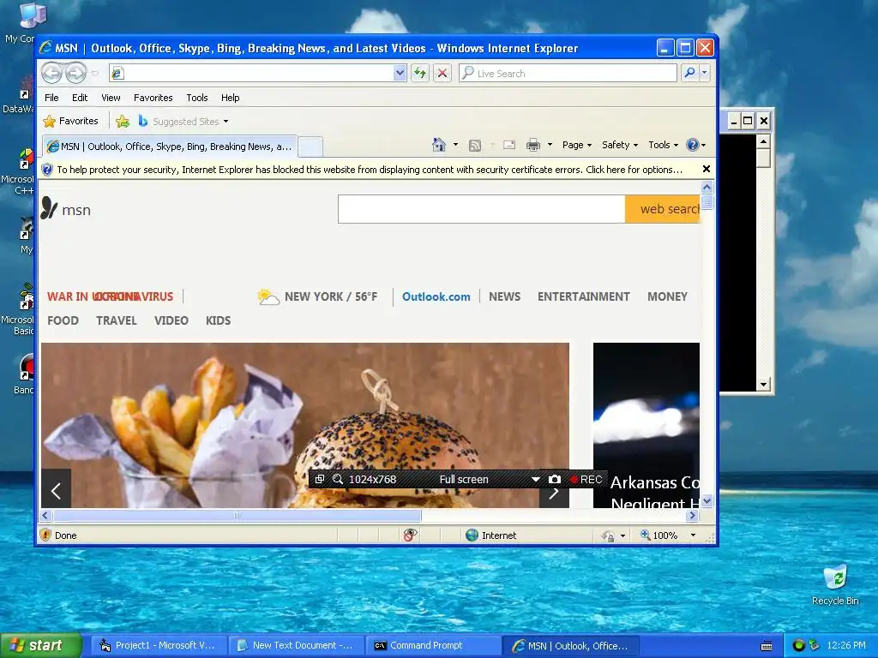Image resolution: width=878 pixels, height=658 pixels.
Task: Open the command bar Tools dropdown
Action: (x=663, y=145)
